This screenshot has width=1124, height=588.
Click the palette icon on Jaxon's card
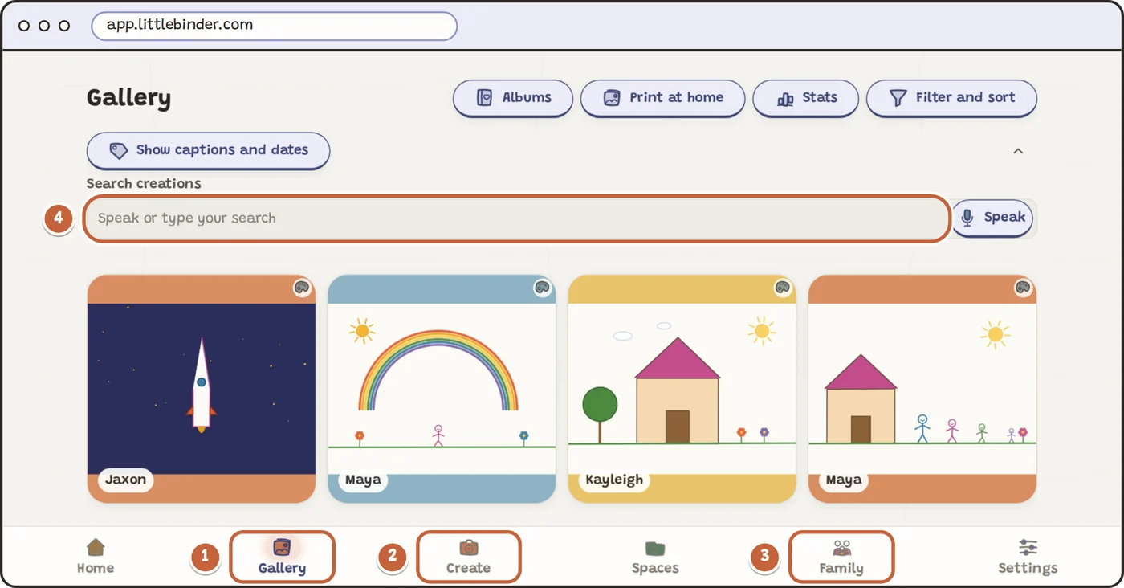302,288
